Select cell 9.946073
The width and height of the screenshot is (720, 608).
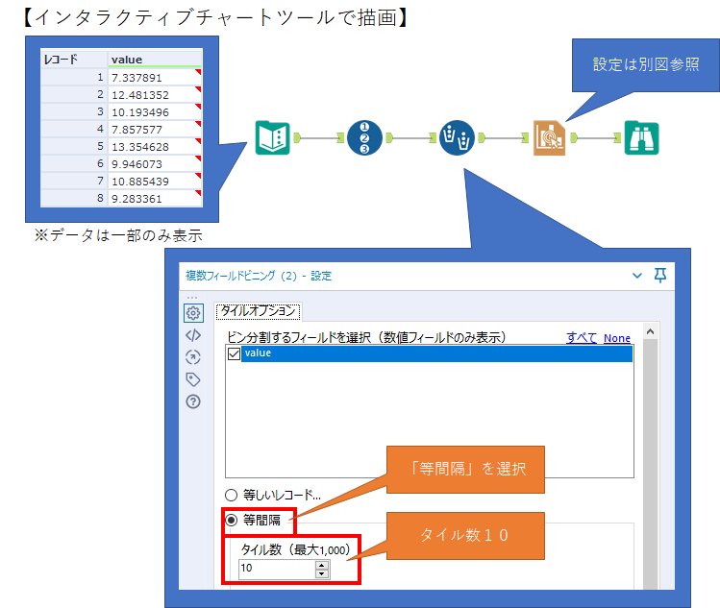155,164
